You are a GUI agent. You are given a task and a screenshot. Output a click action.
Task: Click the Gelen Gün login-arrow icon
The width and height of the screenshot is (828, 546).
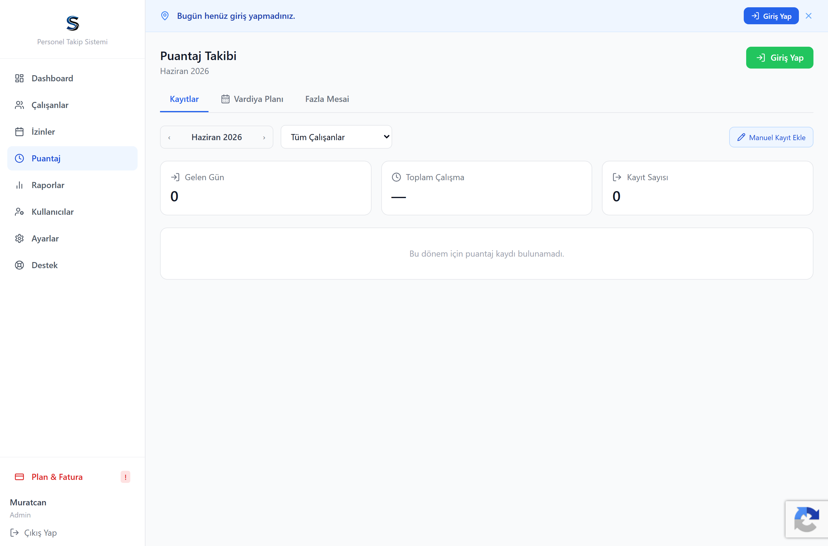pos(175,177)
